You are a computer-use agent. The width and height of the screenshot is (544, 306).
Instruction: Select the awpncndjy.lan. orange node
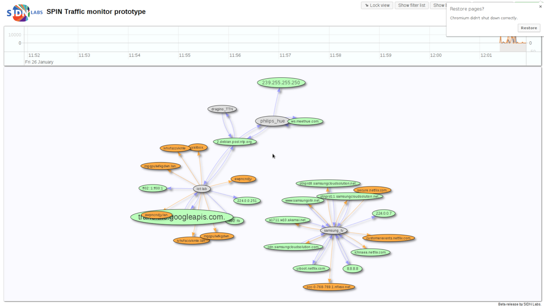157,215
